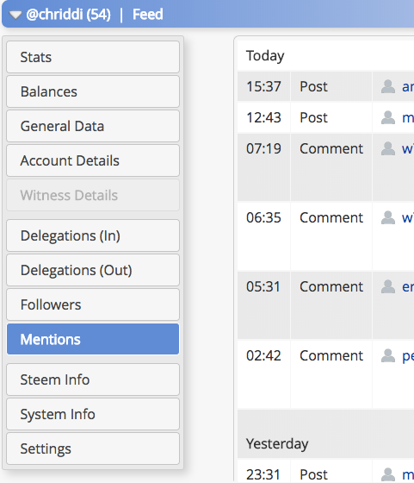This screenshot has width=414, height=483.
Task: Select the highlighted Mentions item
Action: tap(93, 339)
